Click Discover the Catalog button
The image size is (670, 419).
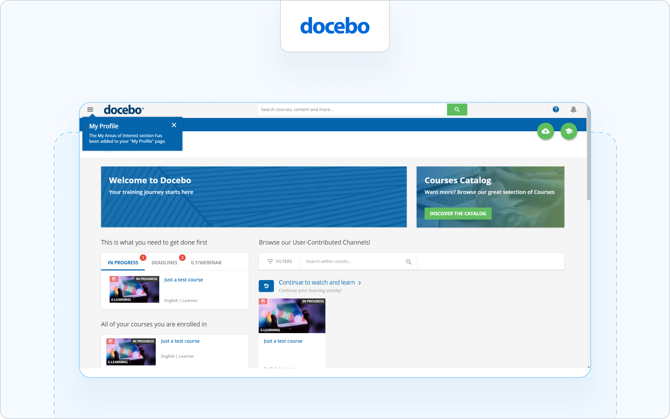click(458, 213)
